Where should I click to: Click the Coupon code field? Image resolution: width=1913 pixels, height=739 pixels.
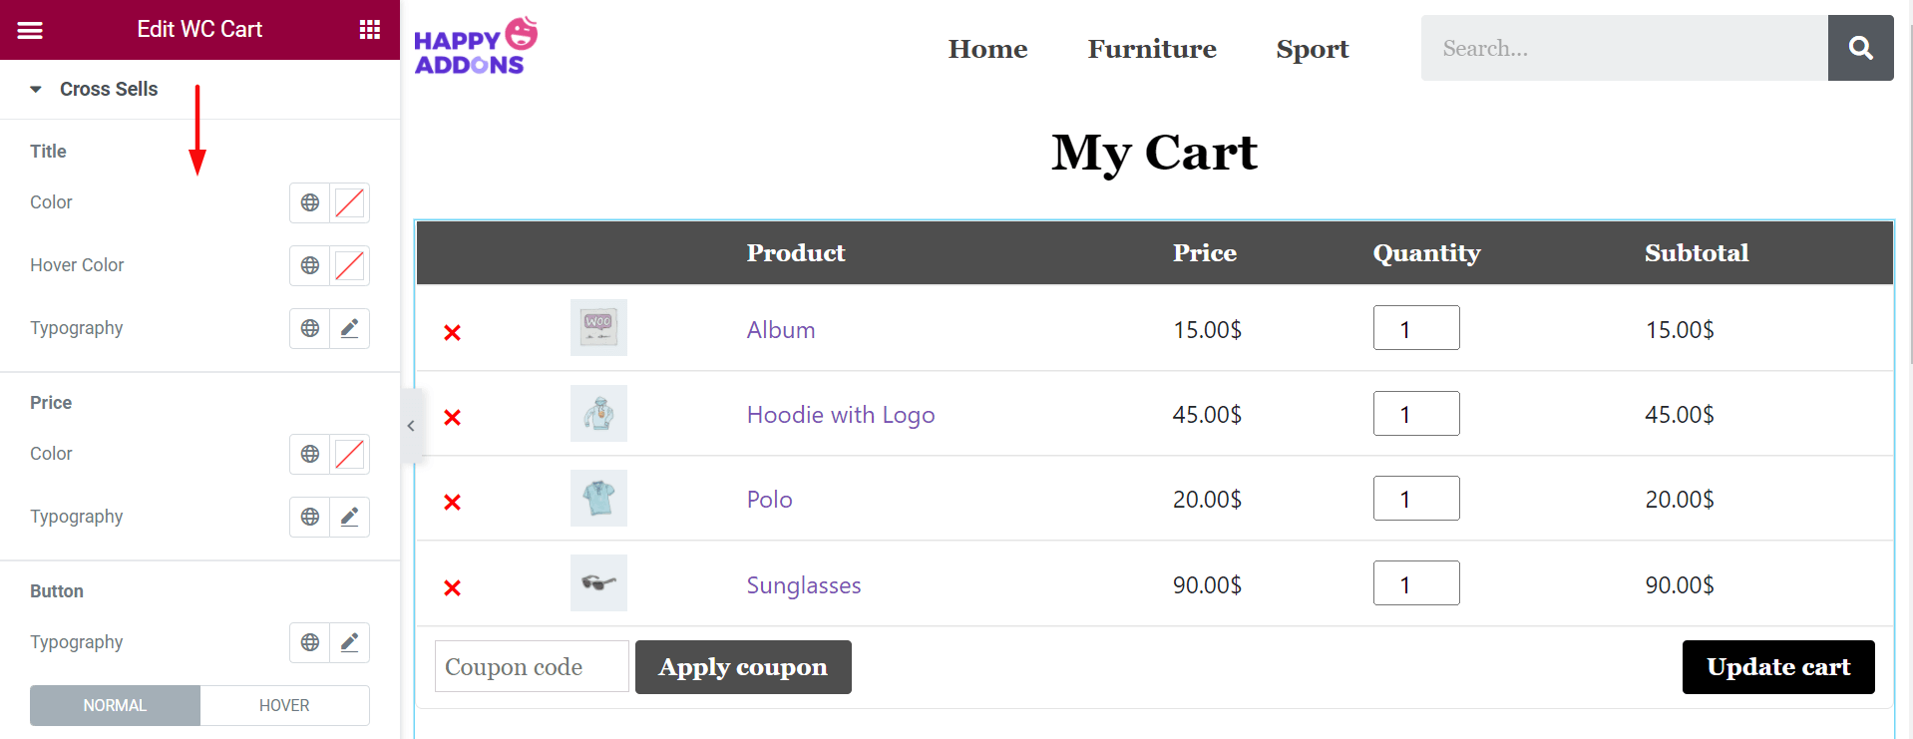tap(532, 666)
